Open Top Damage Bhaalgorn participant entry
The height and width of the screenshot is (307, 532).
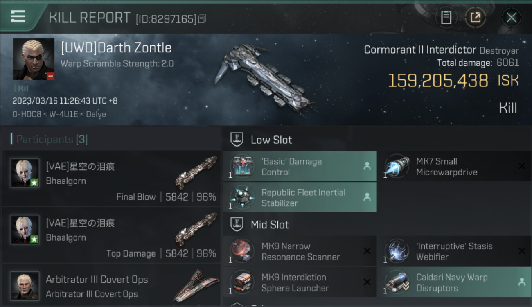coord(111,235)
